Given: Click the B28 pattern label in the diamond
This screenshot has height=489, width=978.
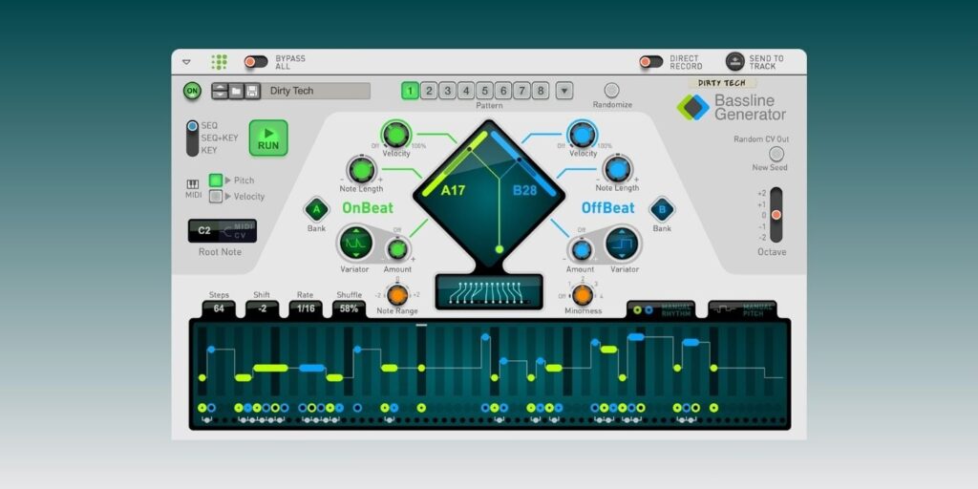Looking at the screenshot, I should 524,190.
